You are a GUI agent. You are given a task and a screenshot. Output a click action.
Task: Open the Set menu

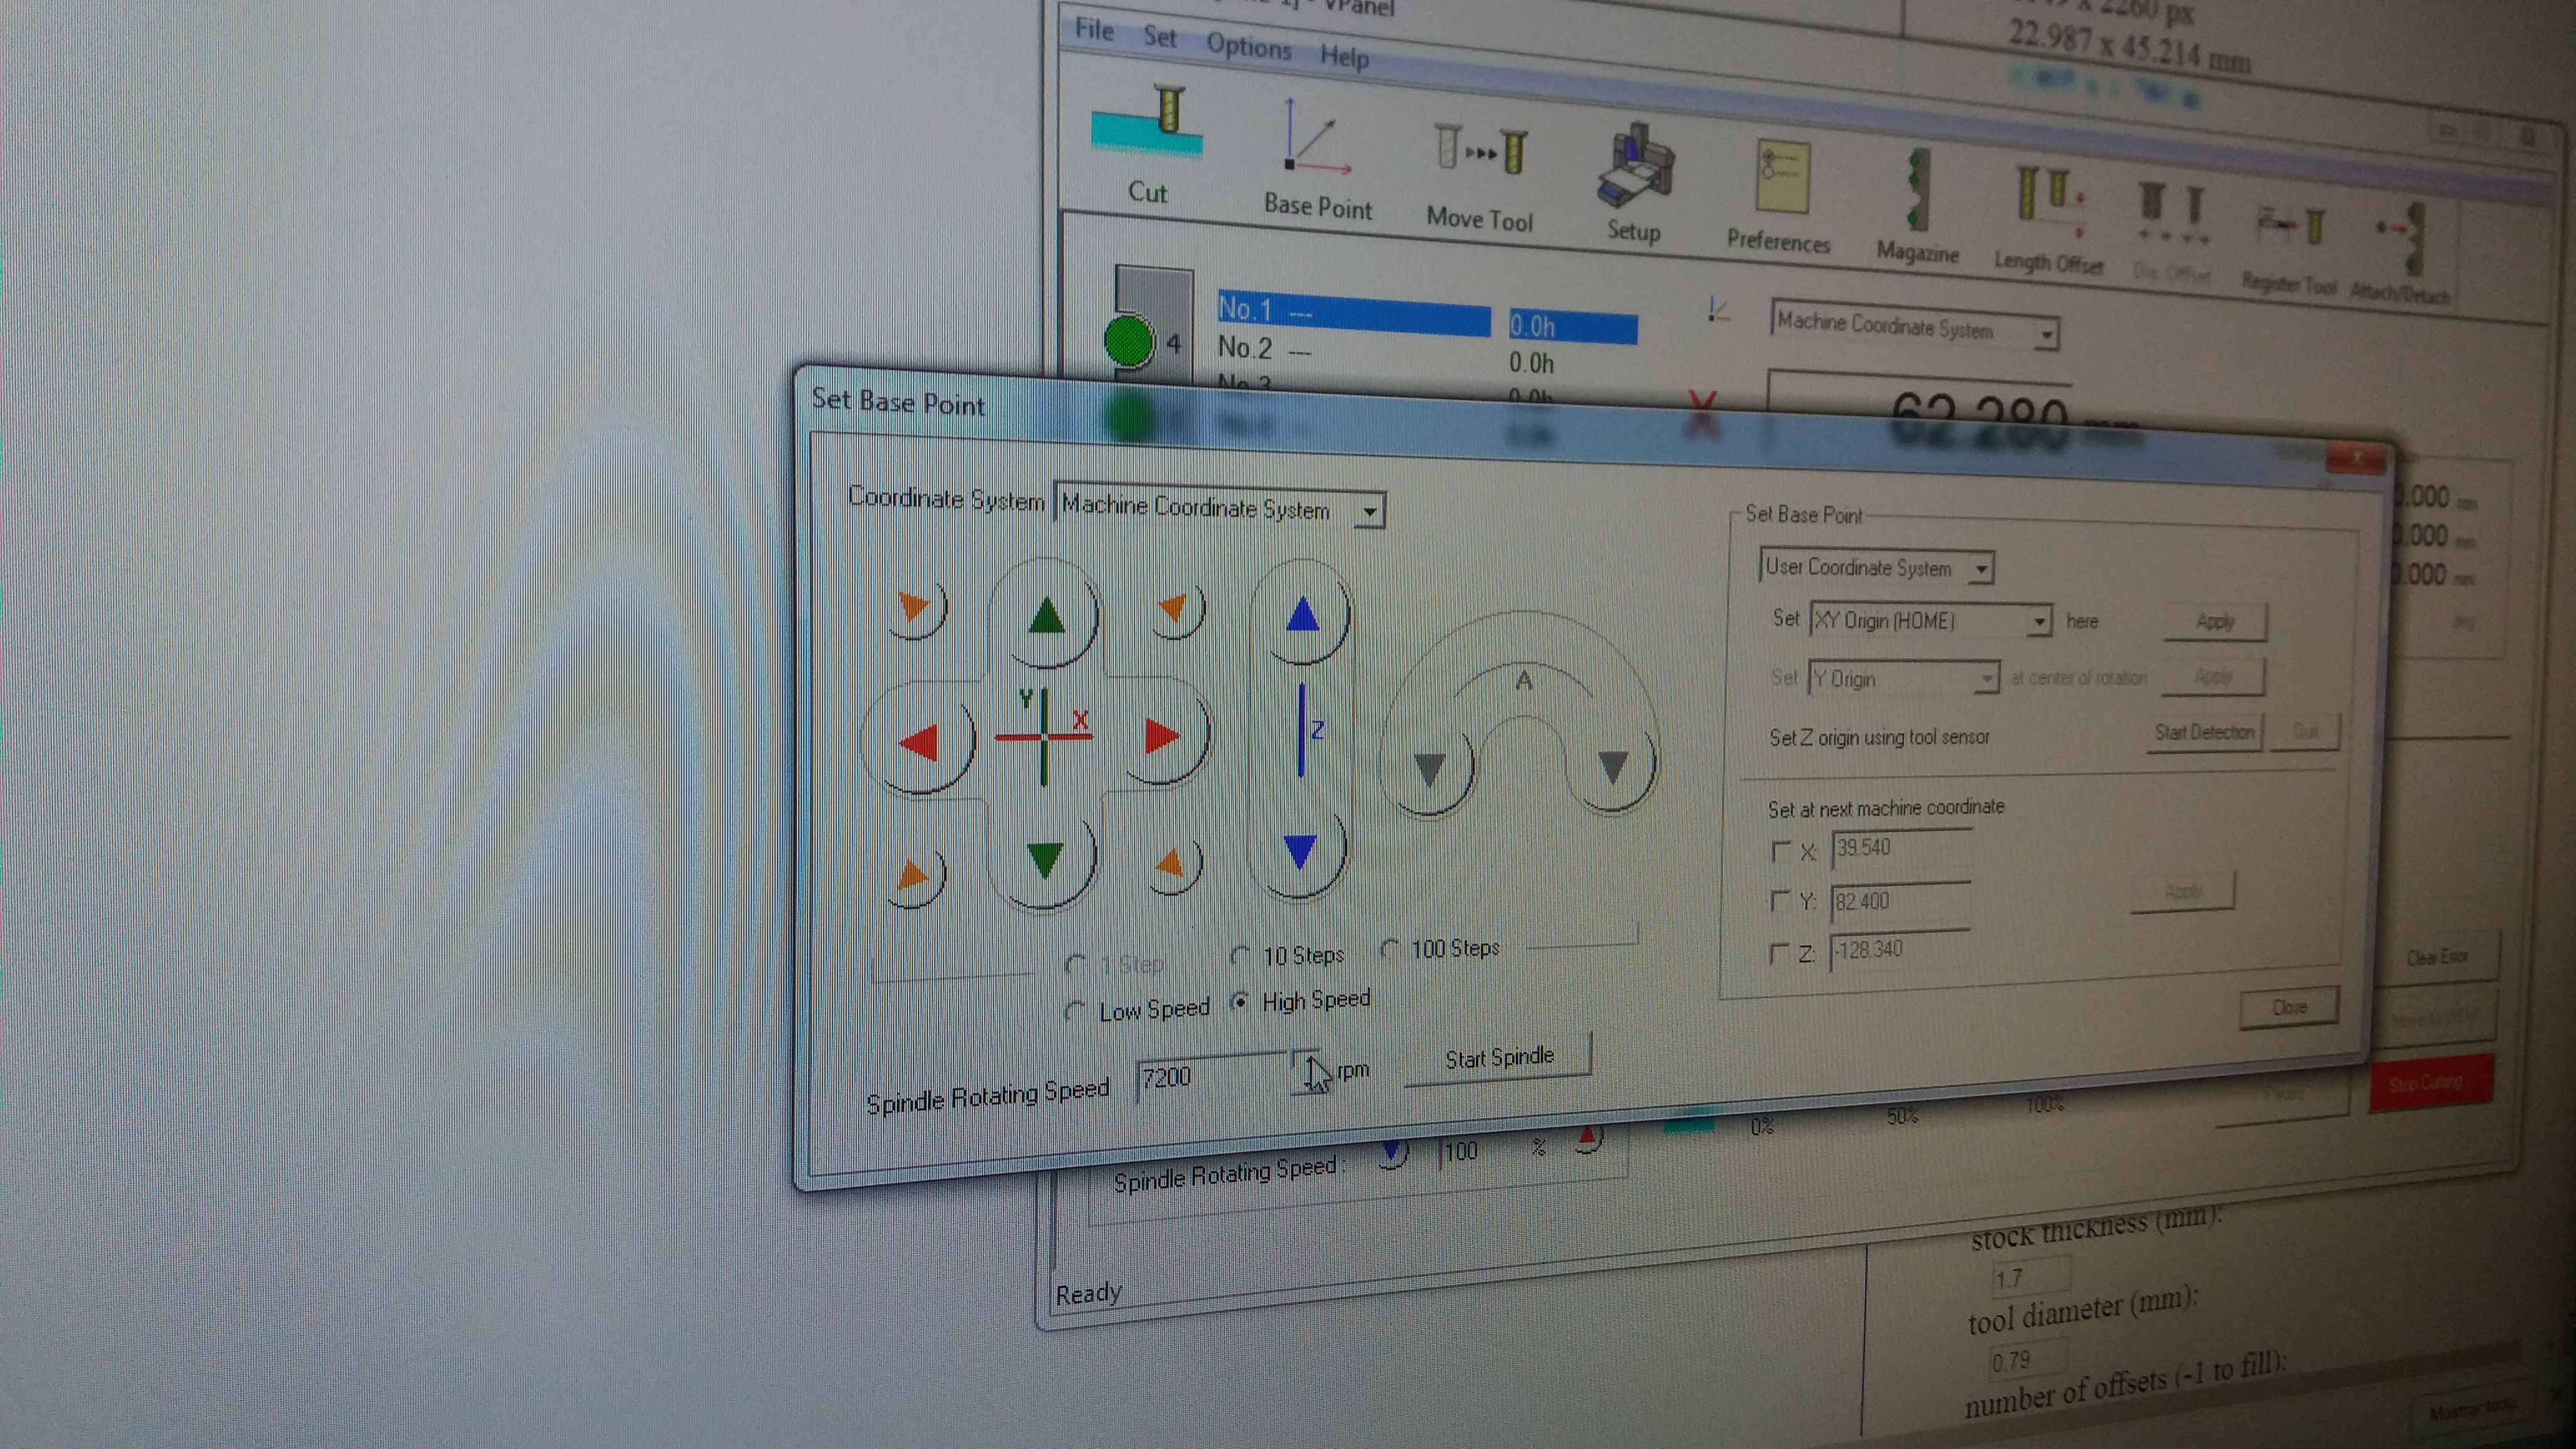pos(1160,37)
